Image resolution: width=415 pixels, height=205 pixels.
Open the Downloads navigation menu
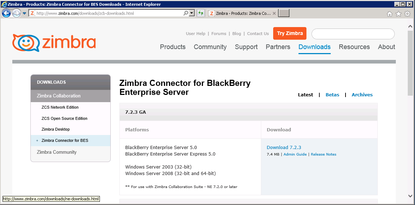[x=314, y=47]
